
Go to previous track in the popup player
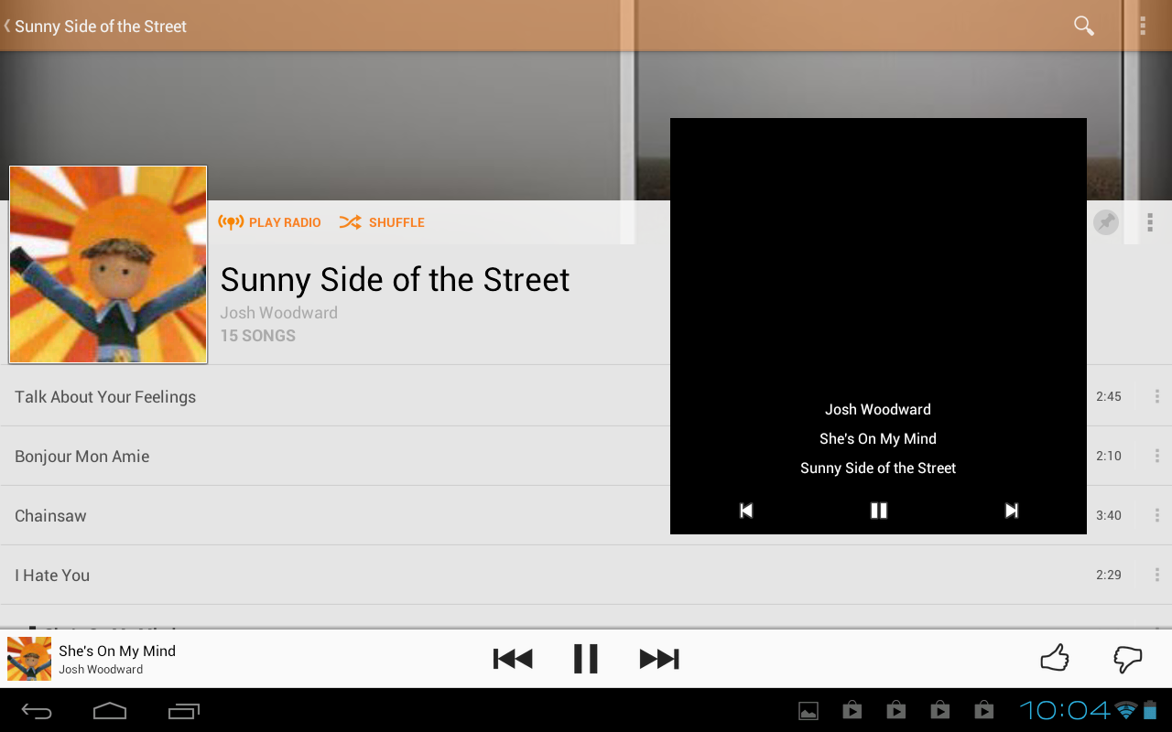point(746,510)
